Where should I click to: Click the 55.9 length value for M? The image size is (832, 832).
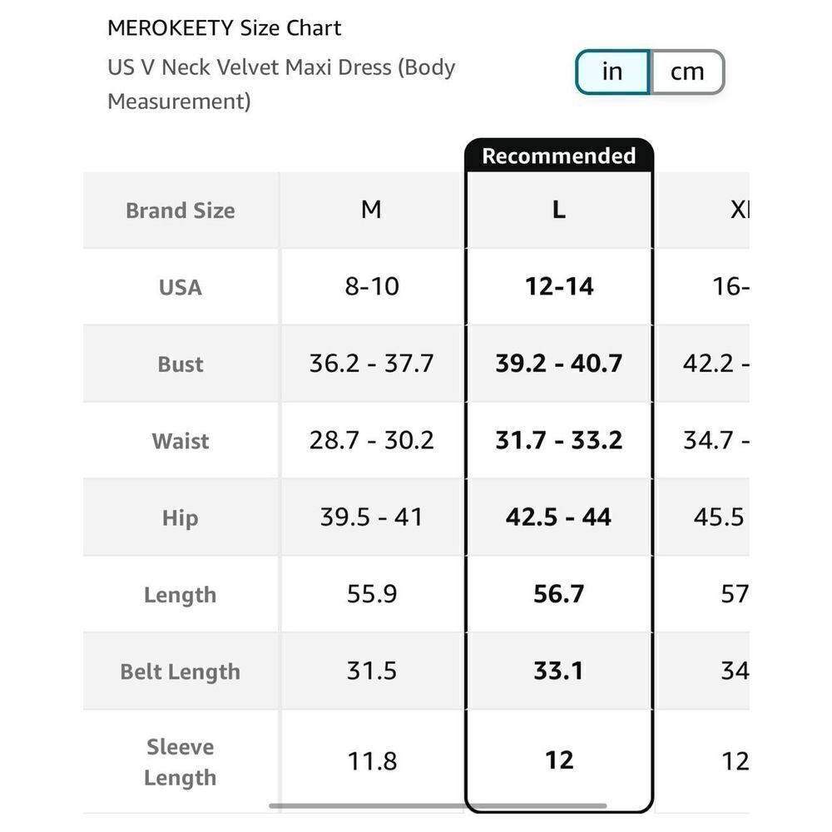(371, 594)
